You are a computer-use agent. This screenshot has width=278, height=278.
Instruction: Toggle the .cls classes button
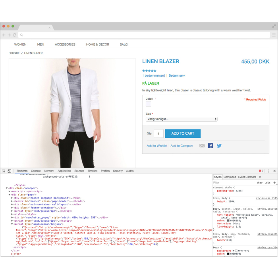(268, 183)
